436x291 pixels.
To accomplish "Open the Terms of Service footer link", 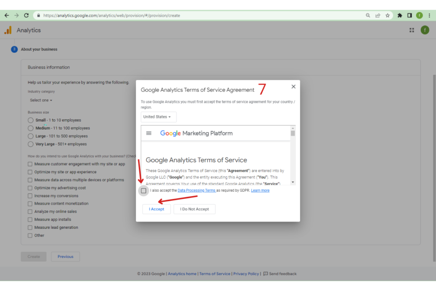I will point(215,274).
